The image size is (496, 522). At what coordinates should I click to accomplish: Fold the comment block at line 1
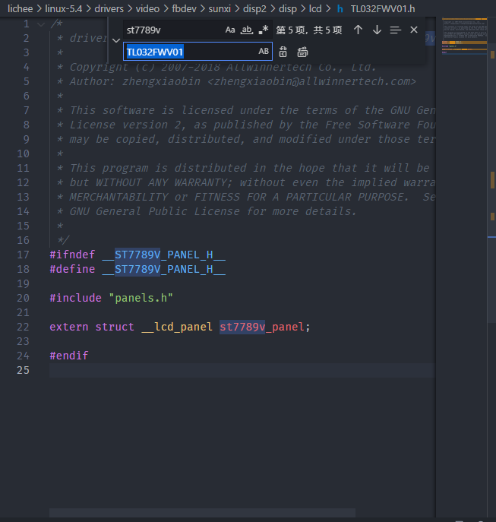click(x=40, y=24)
